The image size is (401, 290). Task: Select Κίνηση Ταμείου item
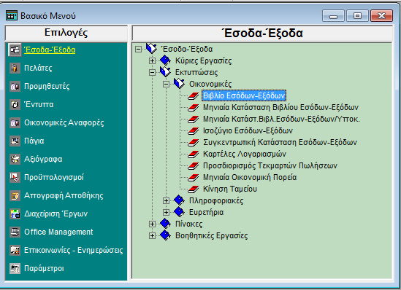click(230, 189)
